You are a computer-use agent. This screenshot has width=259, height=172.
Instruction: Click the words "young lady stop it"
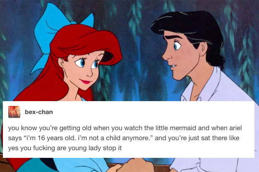pyautogui.click(x=95, y=148)
